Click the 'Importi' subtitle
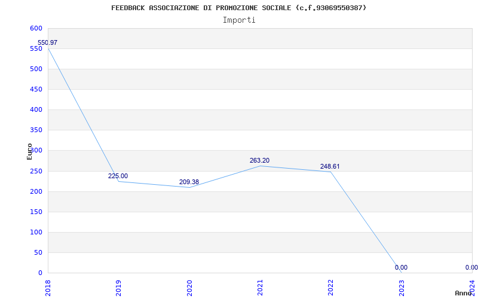The height and width of the screenshot is (299, 478). (x=239, y=20)
